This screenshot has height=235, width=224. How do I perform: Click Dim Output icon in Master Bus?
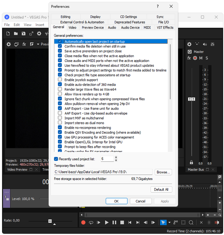(x=205, y=44)
